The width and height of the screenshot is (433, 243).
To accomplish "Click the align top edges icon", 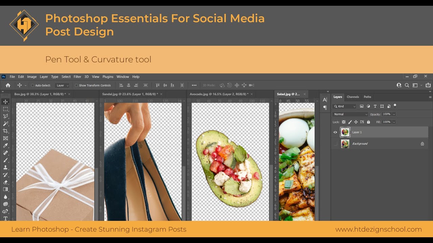I will [158, 85].
